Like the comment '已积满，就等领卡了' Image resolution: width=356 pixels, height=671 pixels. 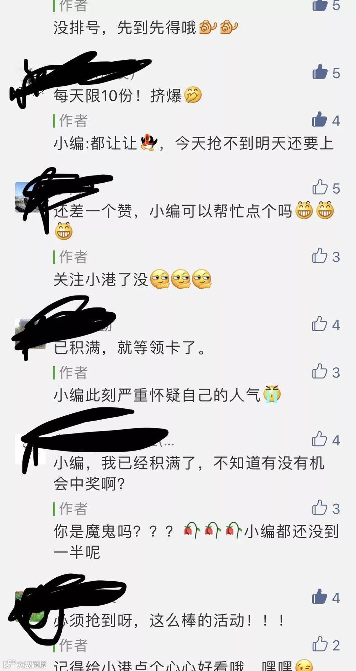pos(319,324)
